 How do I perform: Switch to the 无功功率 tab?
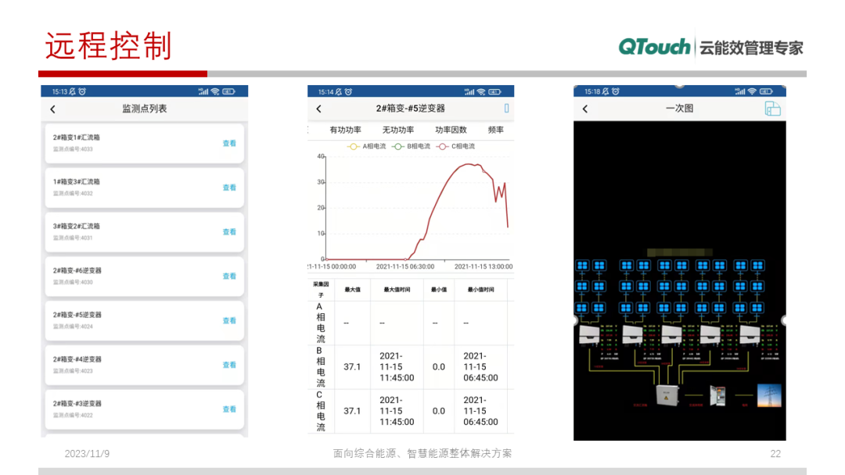pos(398,130)
